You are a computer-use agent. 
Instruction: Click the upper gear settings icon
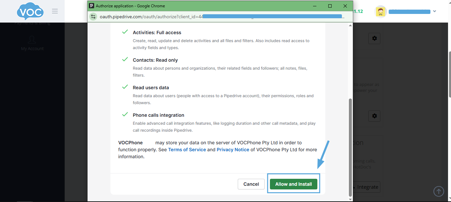pos(374,38)
